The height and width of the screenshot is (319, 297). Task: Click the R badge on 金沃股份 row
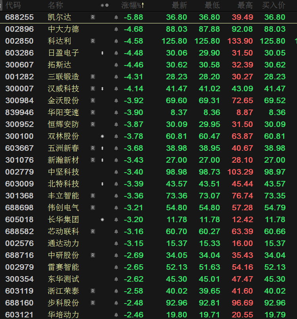[x=93, y=100]
